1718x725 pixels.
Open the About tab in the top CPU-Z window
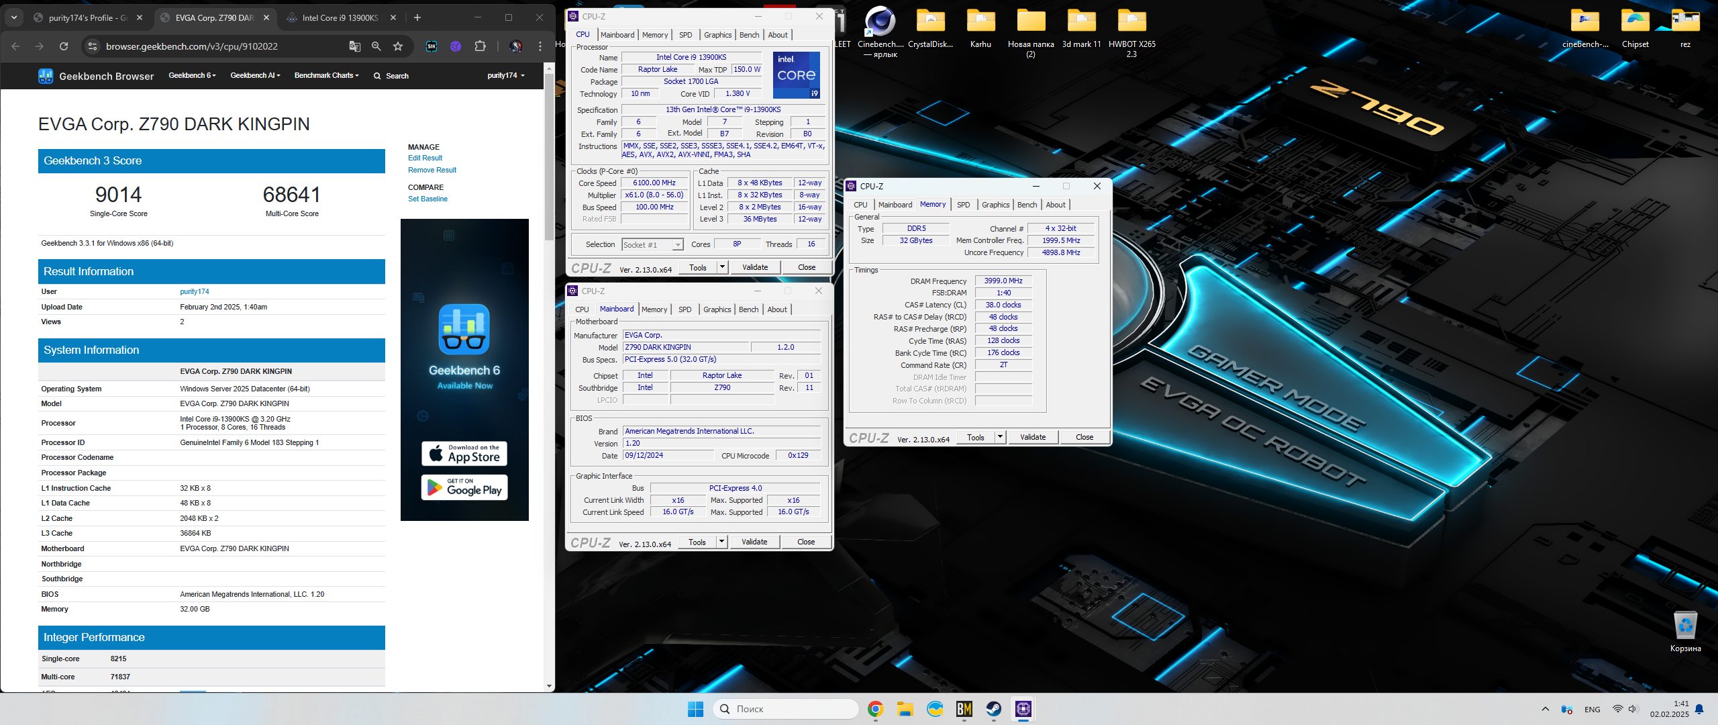(778, 35)
